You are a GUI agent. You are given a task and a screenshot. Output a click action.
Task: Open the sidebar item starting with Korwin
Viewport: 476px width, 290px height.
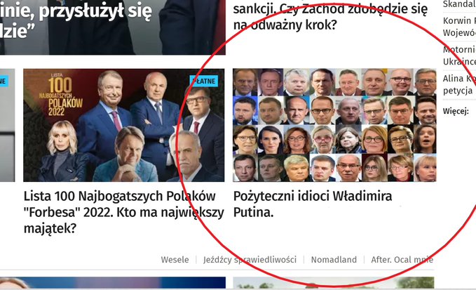point(459,27)
